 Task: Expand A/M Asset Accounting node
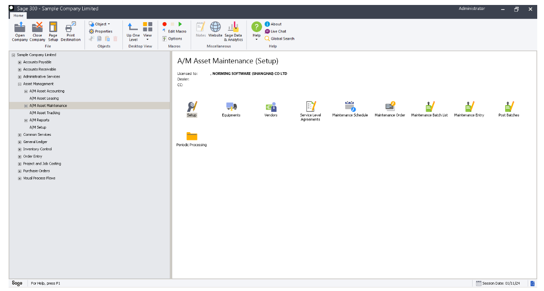click(26, 91)
